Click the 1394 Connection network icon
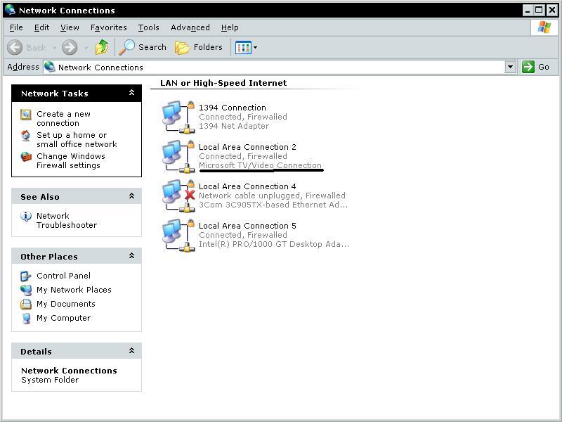The height and width of the screenshot is (422, 562). [177, 117]
